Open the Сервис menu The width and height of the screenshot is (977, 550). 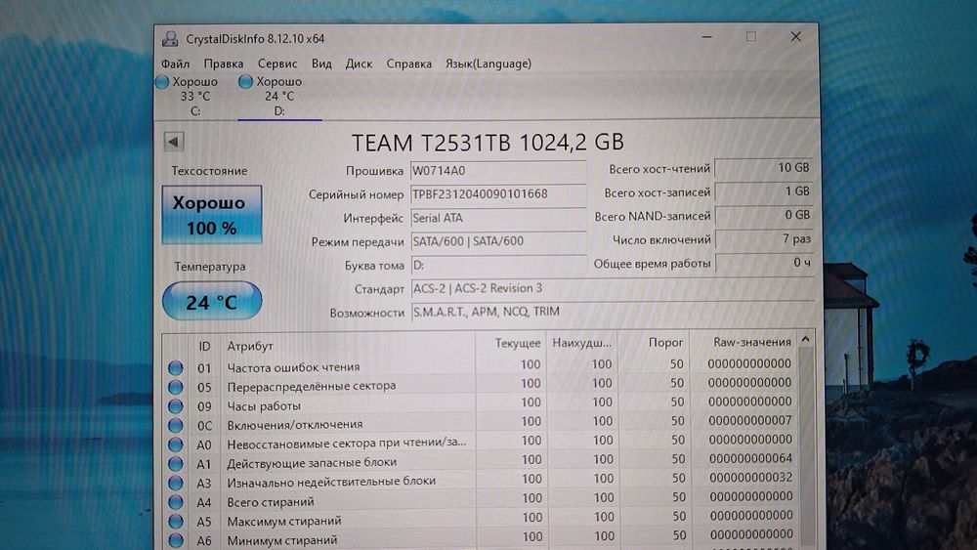277,63
